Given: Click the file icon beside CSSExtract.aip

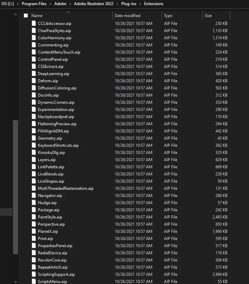Looking at the screenshot, I should tap(34, 66).
